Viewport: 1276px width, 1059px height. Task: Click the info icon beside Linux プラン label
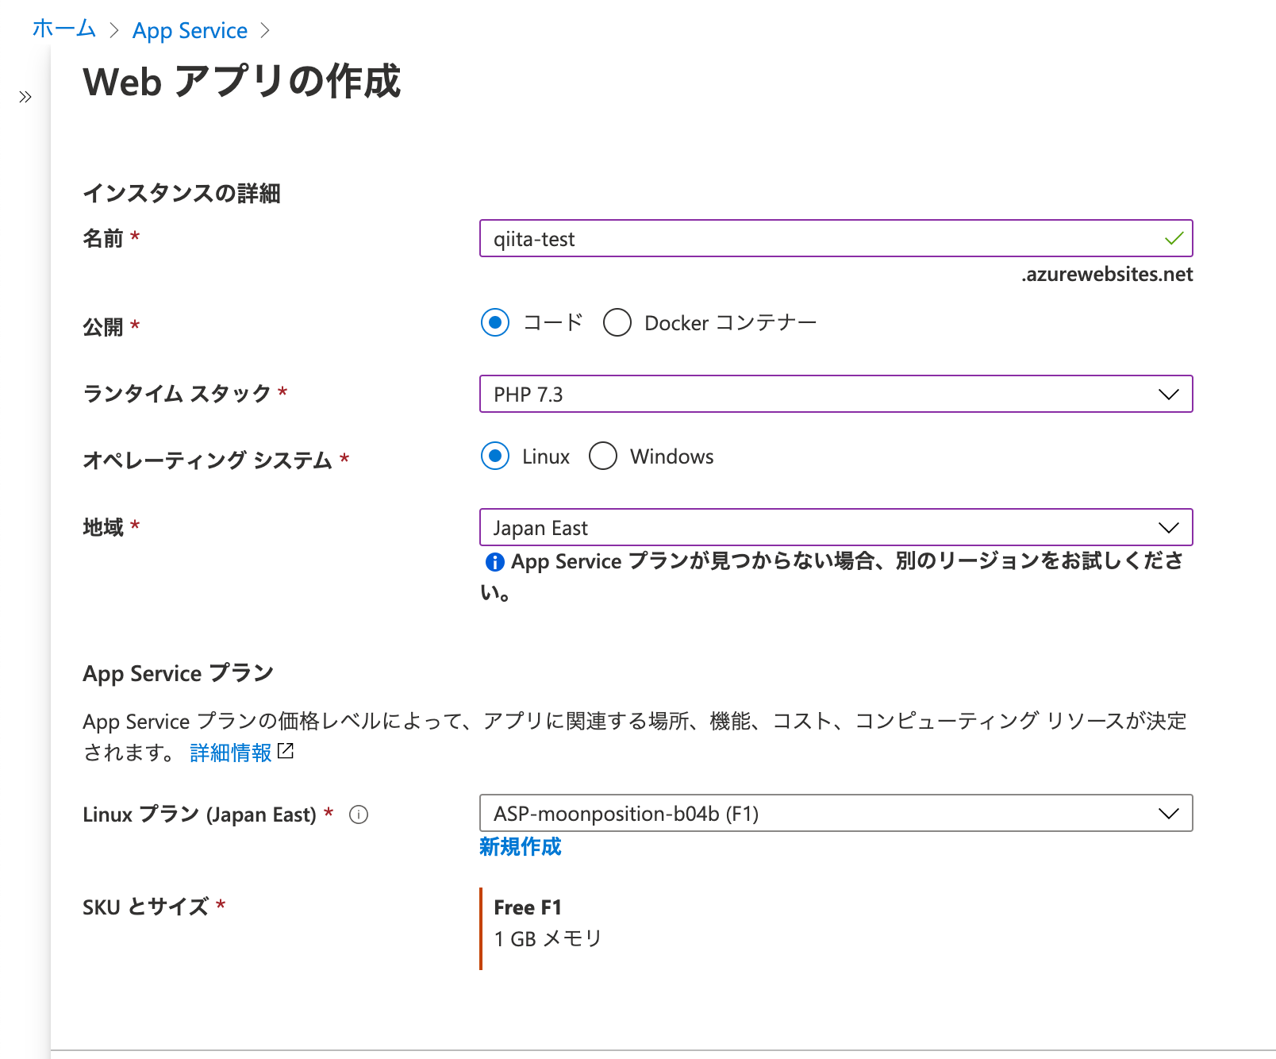click(x=359, y=814)
